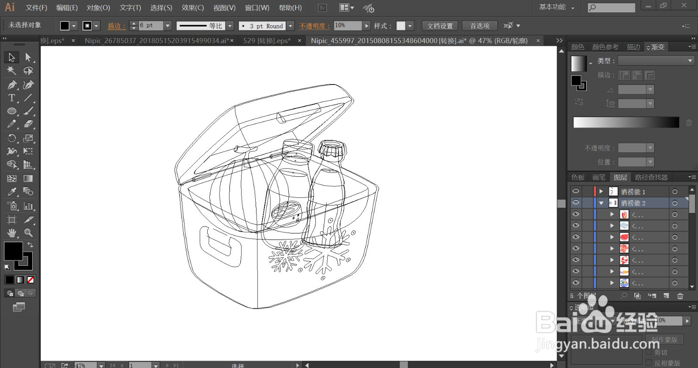Delete selected layer with trash icon
Screen dimensions: 698x368
pos(680,296)
